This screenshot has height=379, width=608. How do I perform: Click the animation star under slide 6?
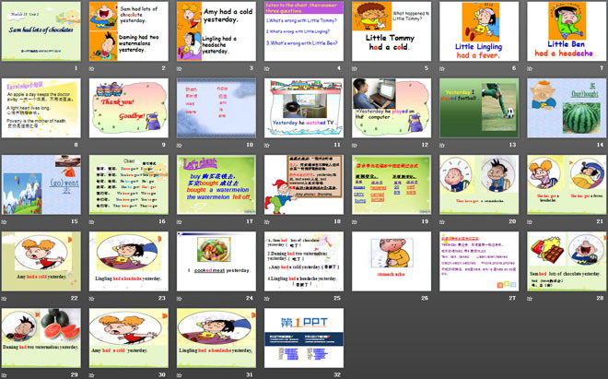click(442, 69)
